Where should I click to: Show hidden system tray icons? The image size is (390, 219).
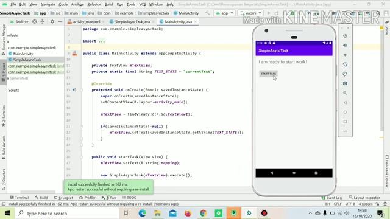[x=310, y=214]
